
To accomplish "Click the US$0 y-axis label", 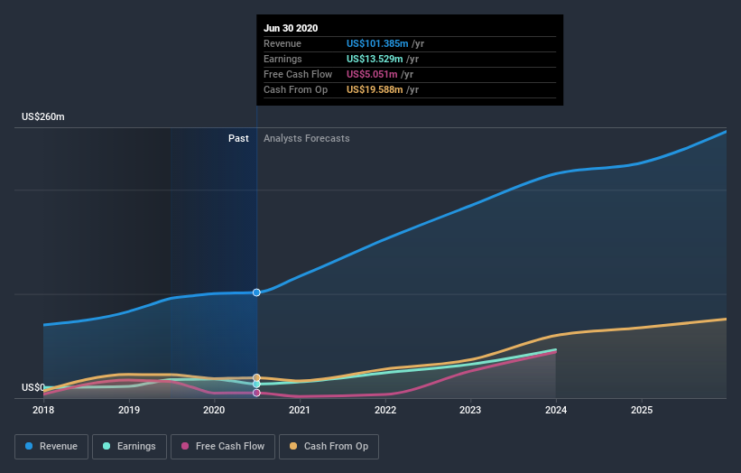I will (x=33, y=387).
